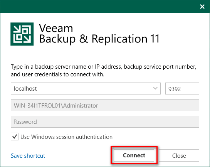The height and width of the screenshot is (167, 210).
Task: Select the 9392 port number field
Action: point(182,89)
